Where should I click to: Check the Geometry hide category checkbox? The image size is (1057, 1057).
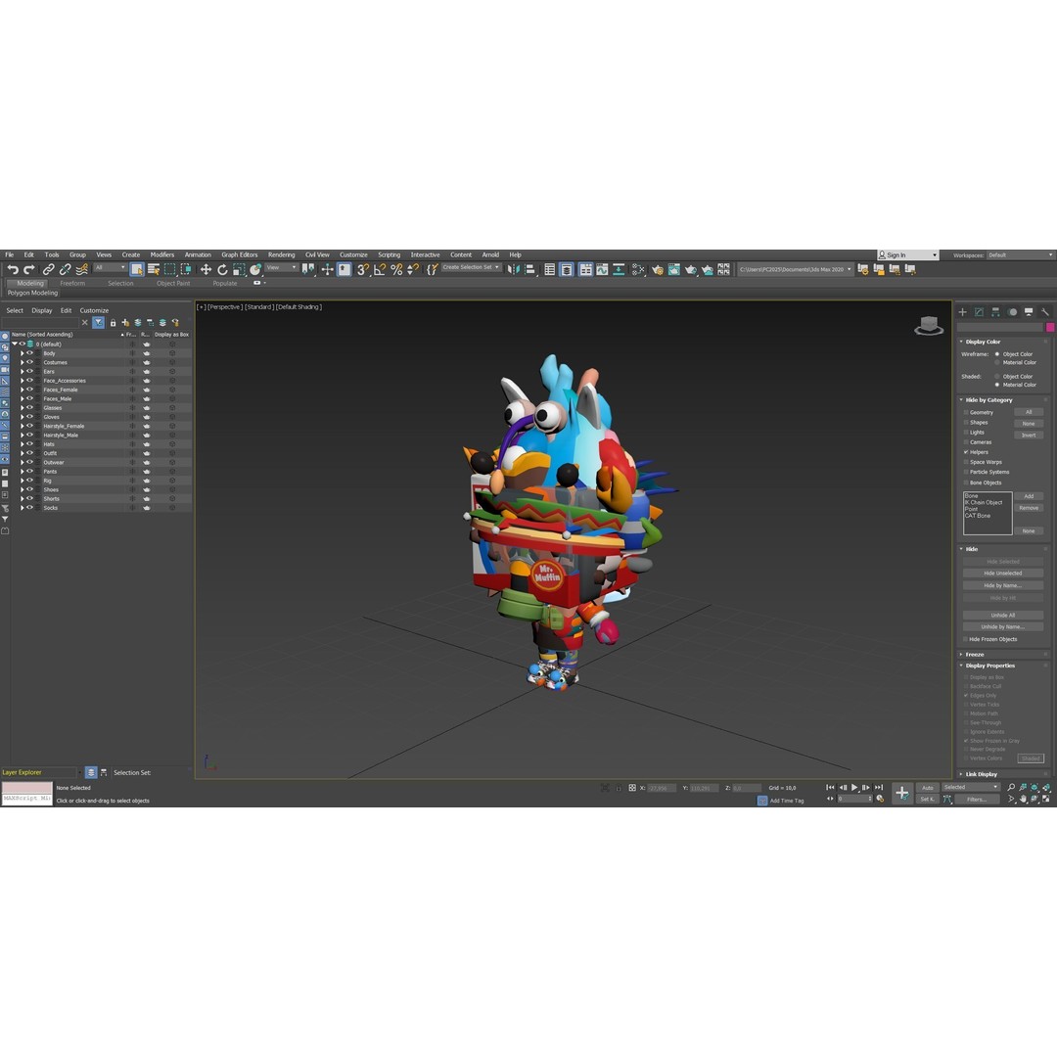(x=966, y=412)
